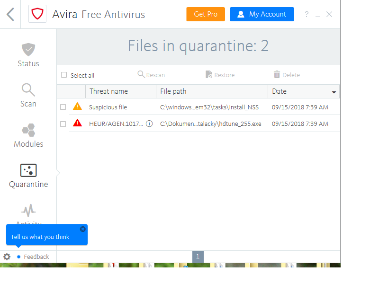The image size is (379, 284).
Task: Click Delete in the toolbar
Action: pyautogui.click(x=287, y=75)
